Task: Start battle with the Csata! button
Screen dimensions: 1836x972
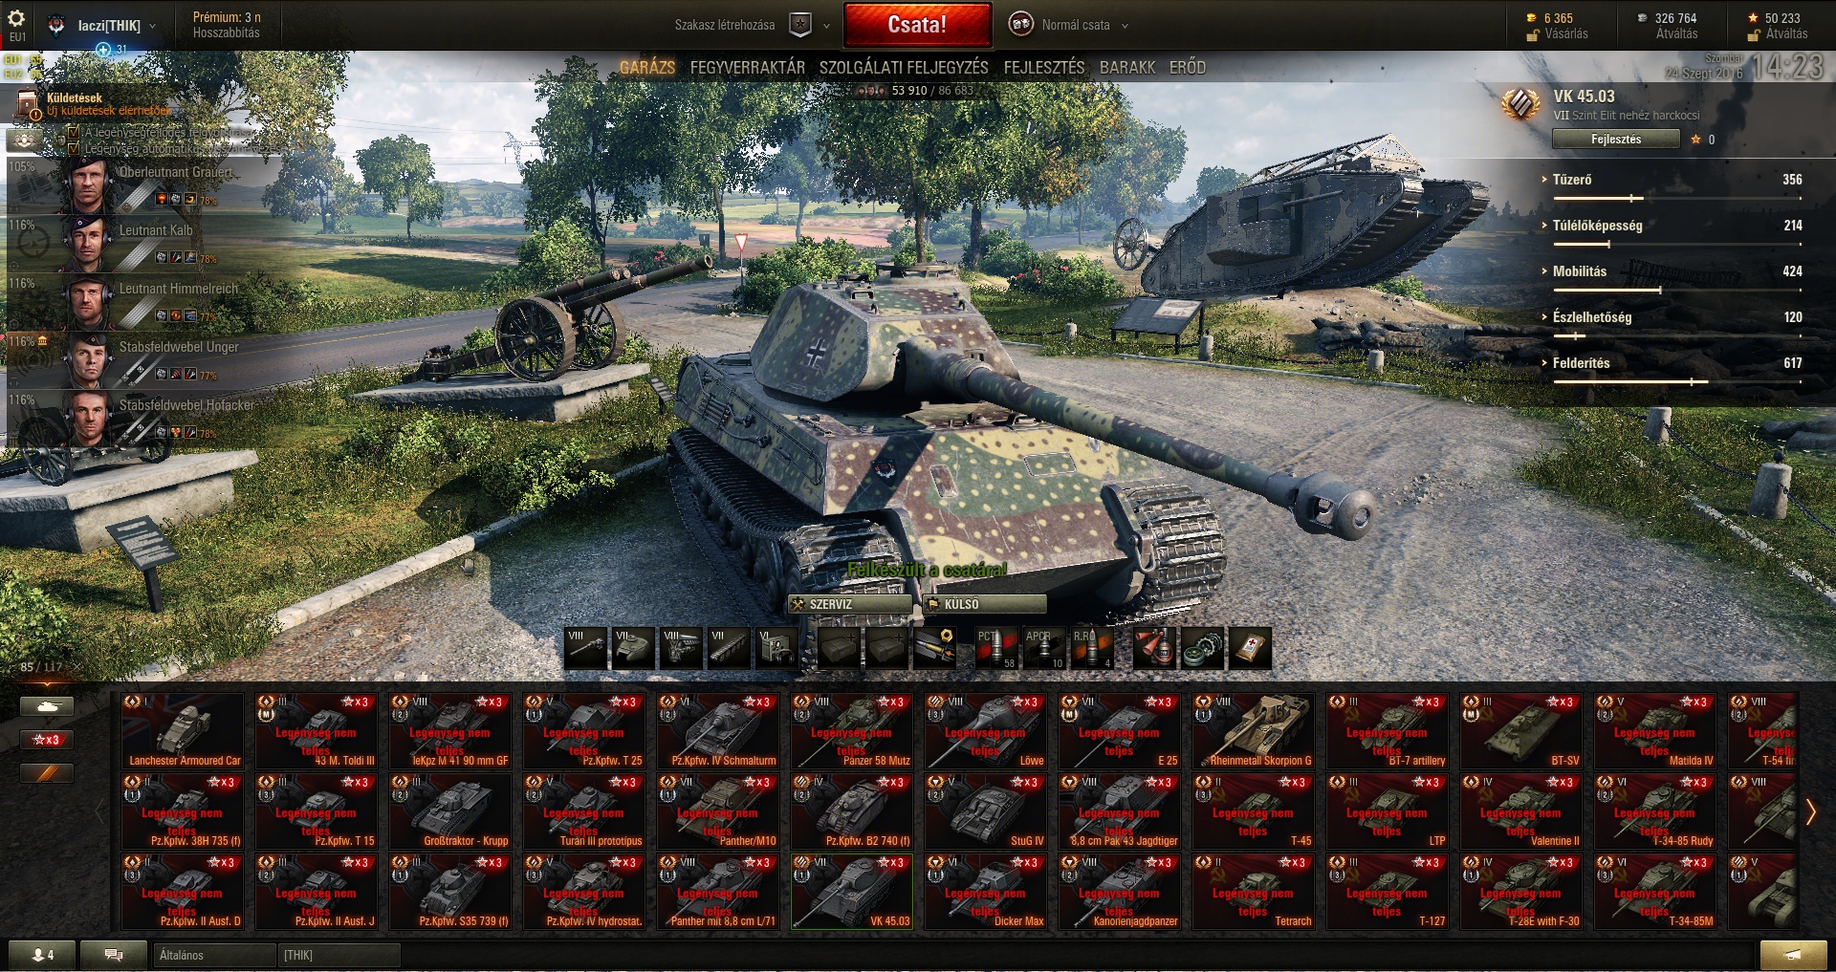Action: coord(917,25)
